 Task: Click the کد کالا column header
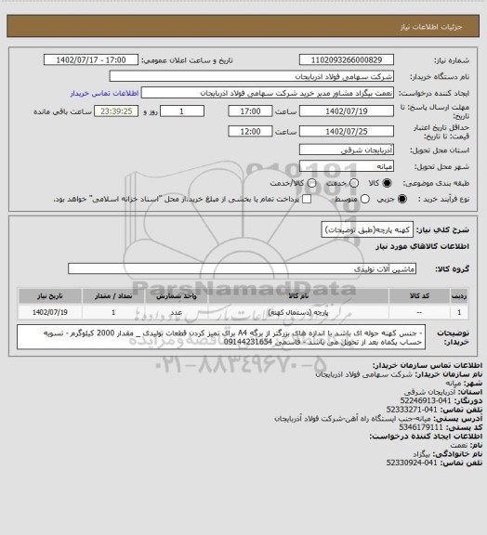coord(419,295)
